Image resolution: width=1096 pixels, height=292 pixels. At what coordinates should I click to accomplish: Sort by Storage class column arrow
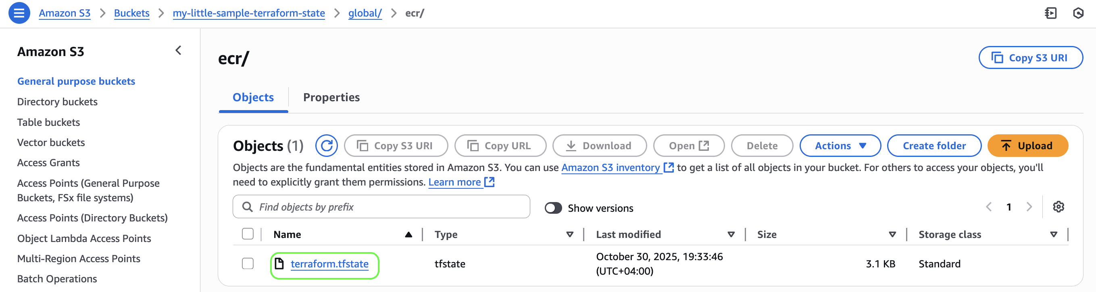1053,235
